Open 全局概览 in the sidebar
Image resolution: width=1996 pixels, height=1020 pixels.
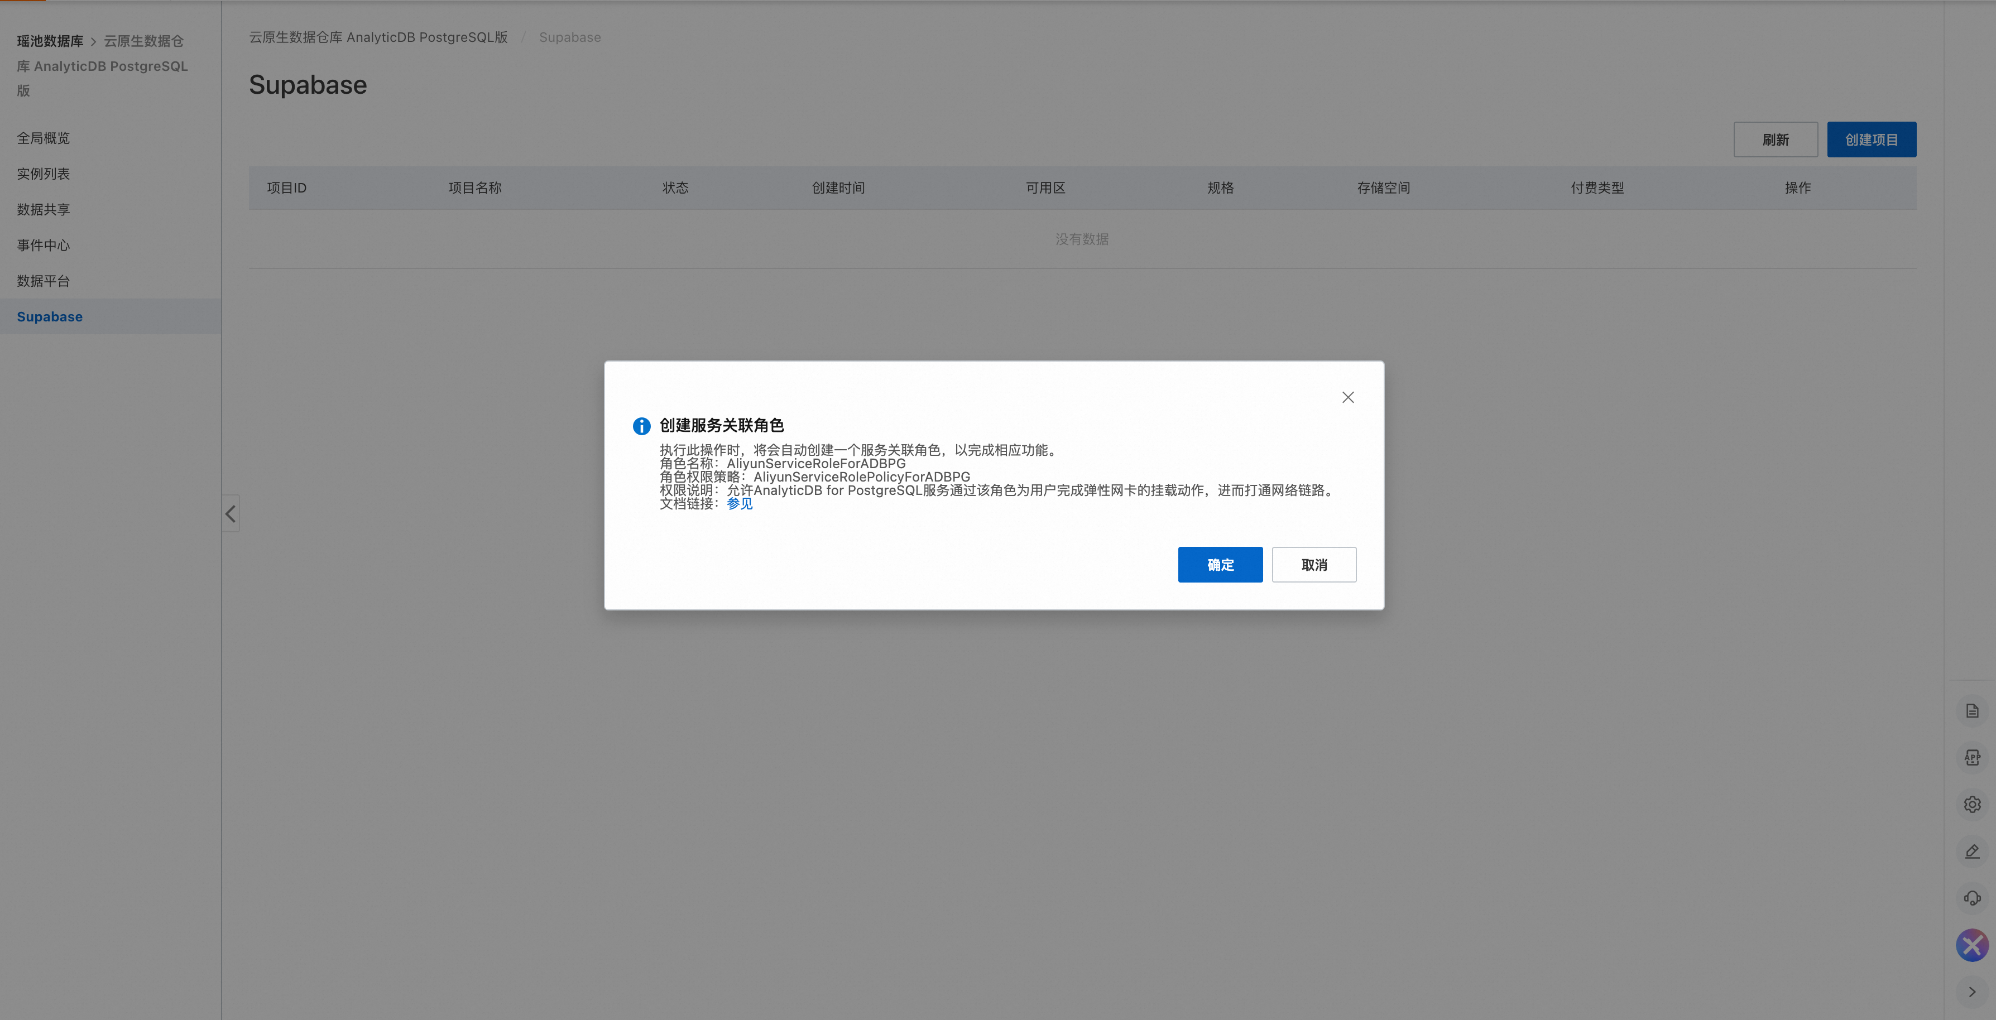44,138
